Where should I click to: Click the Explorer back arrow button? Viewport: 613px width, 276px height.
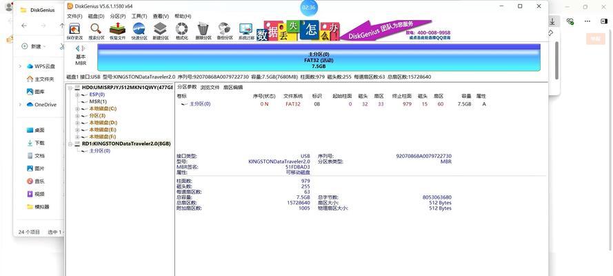click(24, 26)
